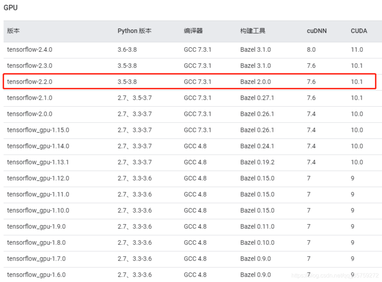
Task: Click Bazel 3.1.0 in tensorflow-2.3.0 row
Action: click(256, 66)
